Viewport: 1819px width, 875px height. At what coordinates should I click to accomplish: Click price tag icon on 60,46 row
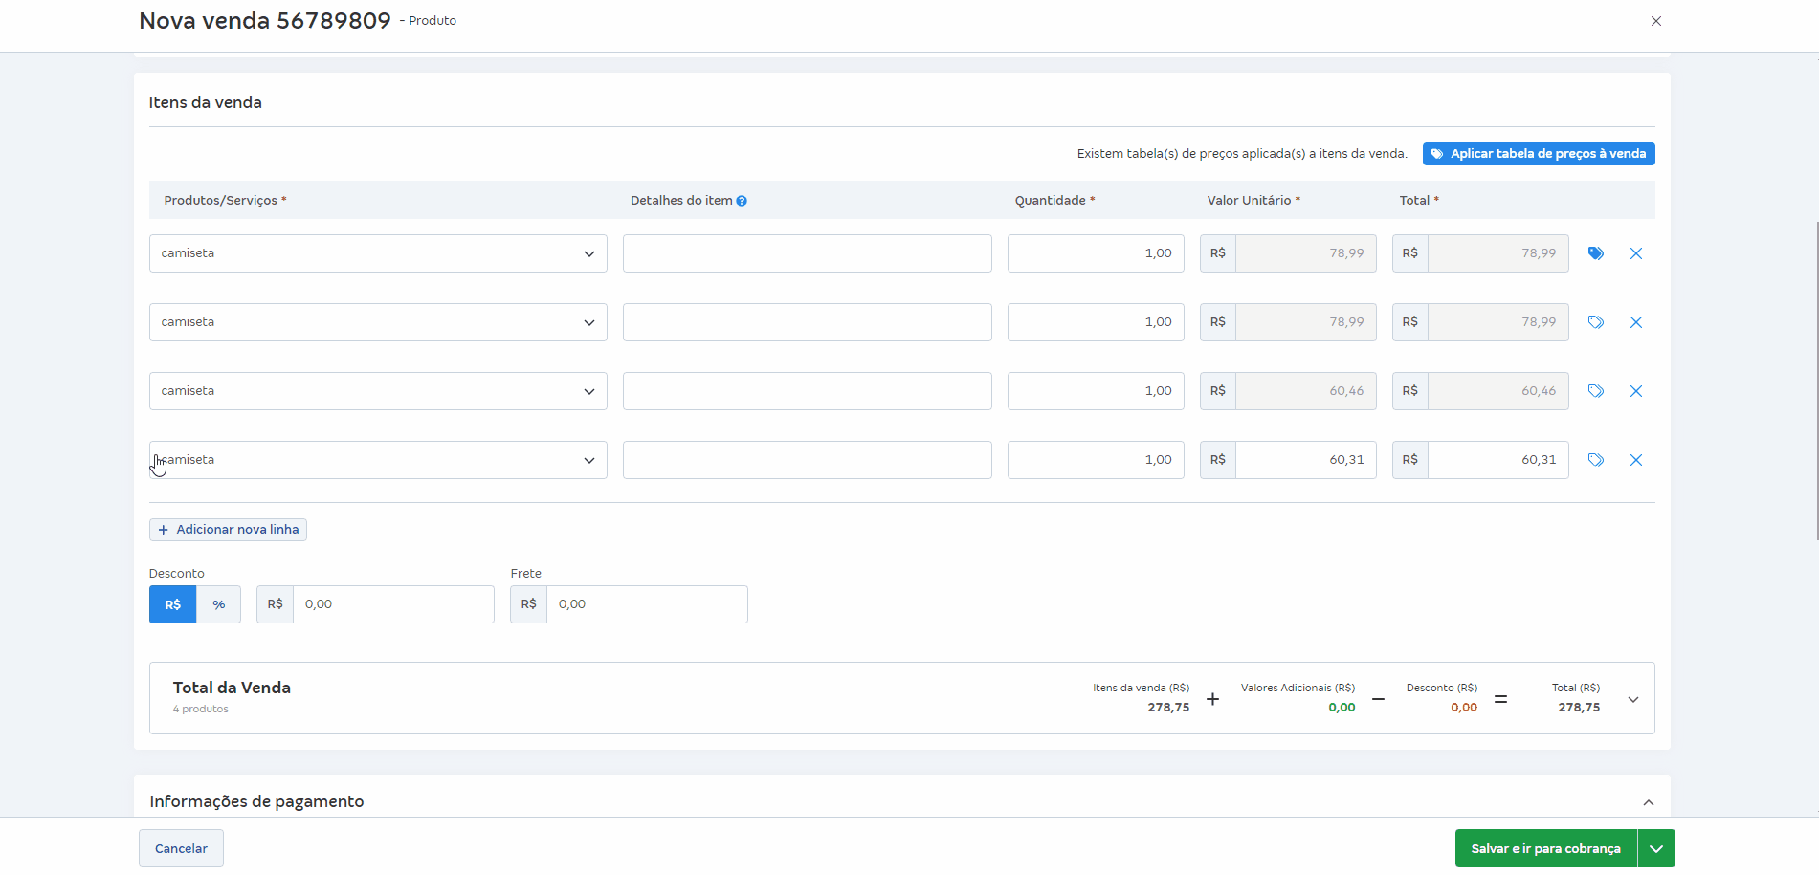click(x=1595, y=391)
